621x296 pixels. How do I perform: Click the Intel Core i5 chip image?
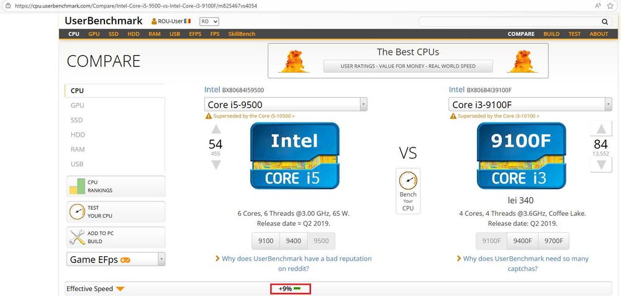coord(294,155)
